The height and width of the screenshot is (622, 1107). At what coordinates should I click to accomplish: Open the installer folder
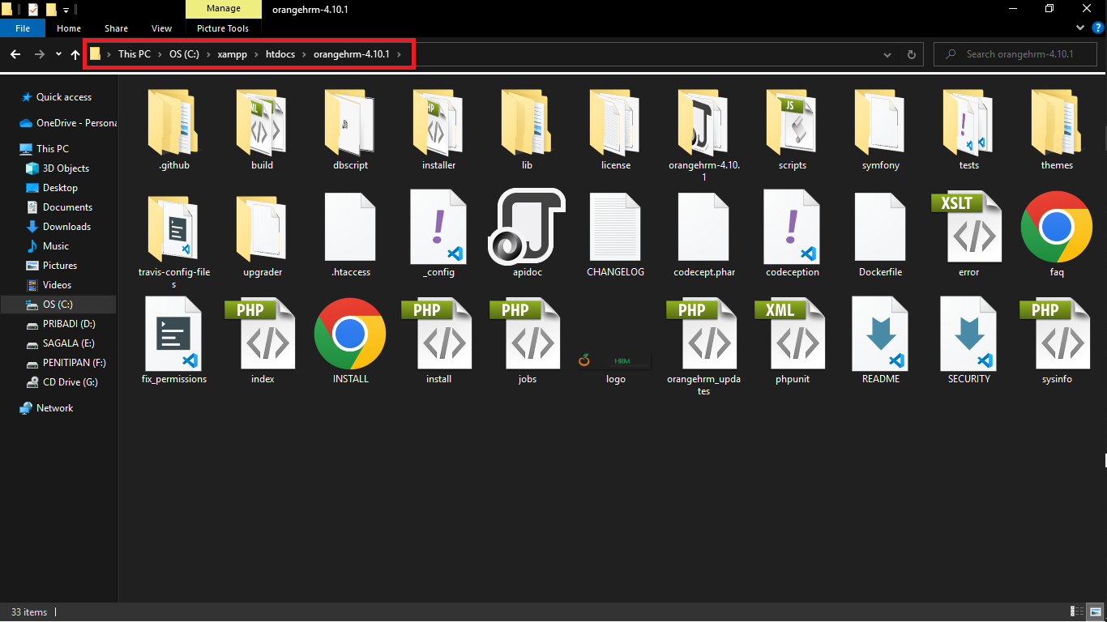coord(439,130)
